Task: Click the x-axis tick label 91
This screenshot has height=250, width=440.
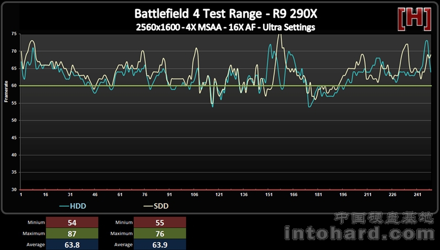Action: (x=169, y=195)
